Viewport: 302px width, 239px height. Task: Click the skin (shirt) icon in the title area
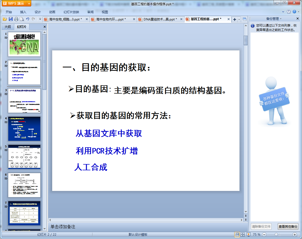tap(289, 12)
